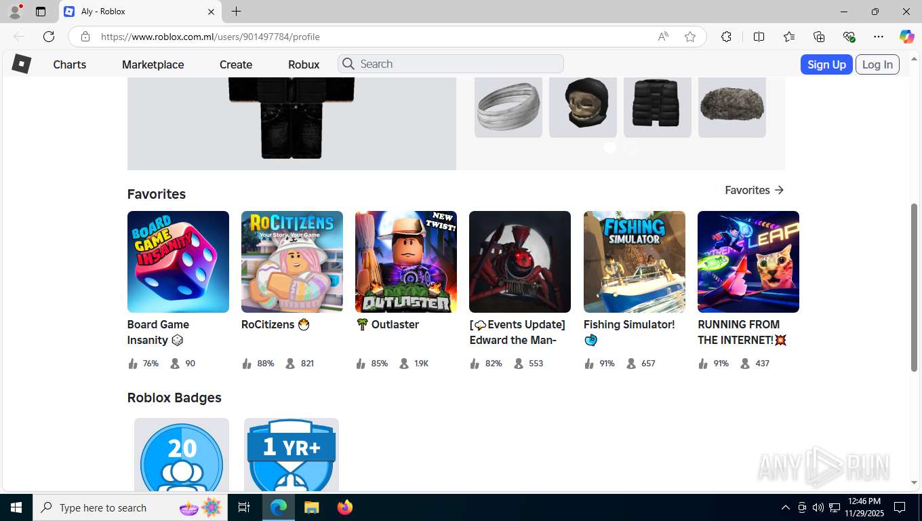
Task: Click the Sign Up button
Action: (x=826, y=64)
